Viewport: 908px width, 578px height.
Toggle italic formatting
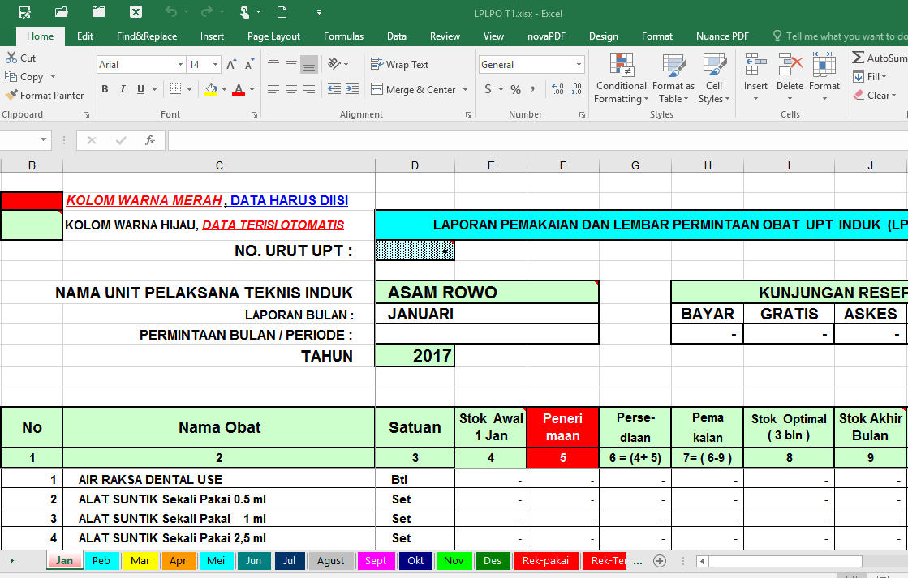pos(122,89)
